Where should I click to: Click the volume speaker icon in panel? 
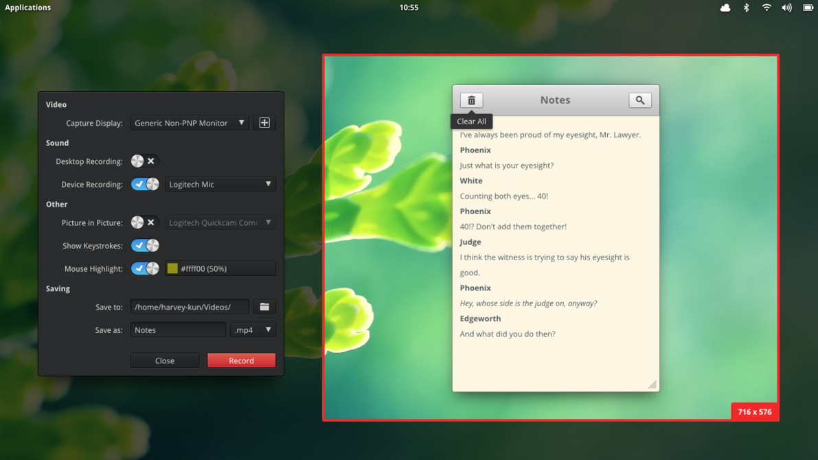786,8
